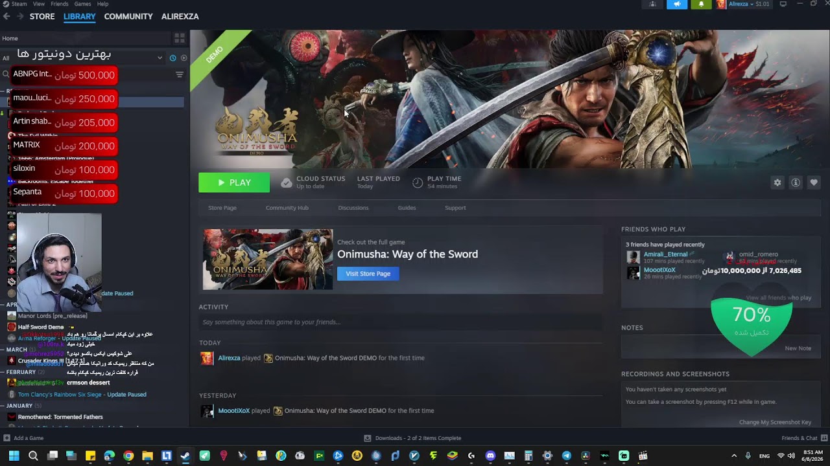The width and height of the screenshot is (830, 466).
Task: Click Add a Game label
Action: tap(29, 438)
